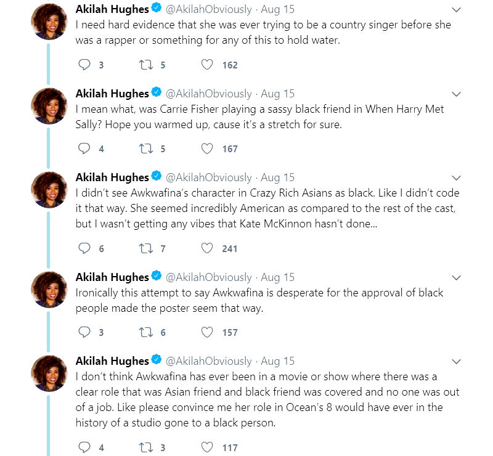Viewport: 493px width, 456px height.
Task: Open the Aug 15 timestamp on Crazy Rich Asians tweet
Action: 277,177
